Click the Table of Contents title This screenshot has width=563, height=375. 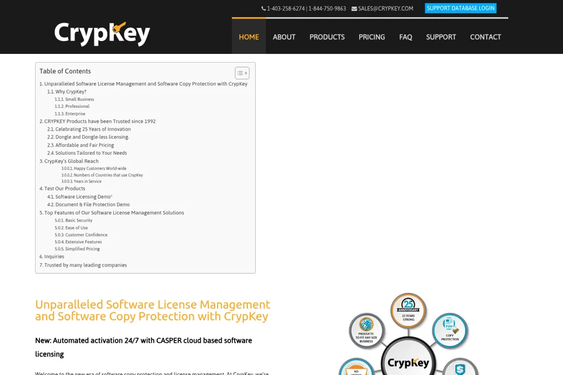(x=65, y=71)
